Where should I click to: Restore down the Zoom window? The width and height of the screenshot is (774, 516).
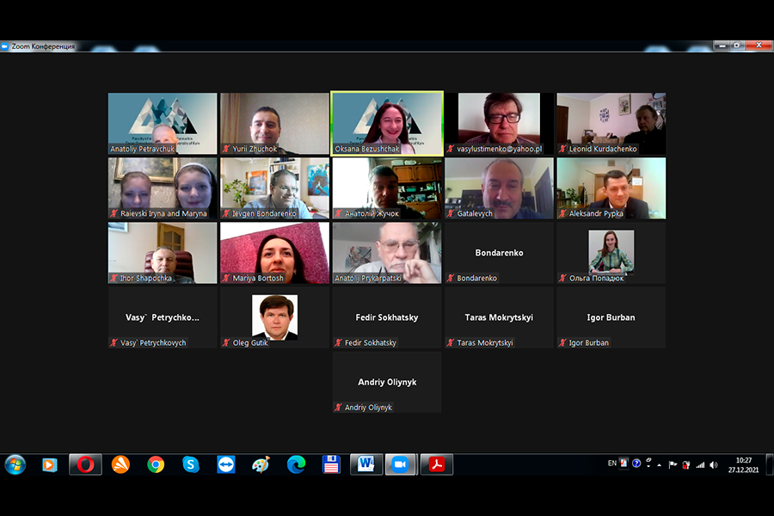coord(736,46)
